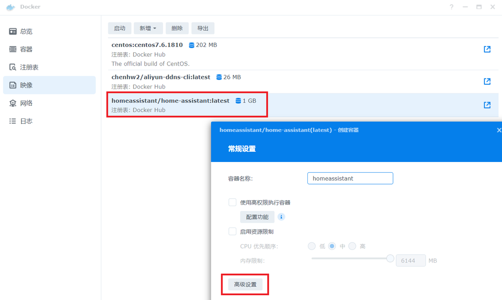The height and width of the screenshot is (300, 502).
Task: Open the 总览 overview panel
Action: [x=27, y=31]
